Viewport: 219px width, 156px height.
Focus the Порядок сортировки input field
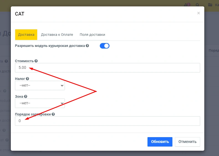[x=107, y=121]
